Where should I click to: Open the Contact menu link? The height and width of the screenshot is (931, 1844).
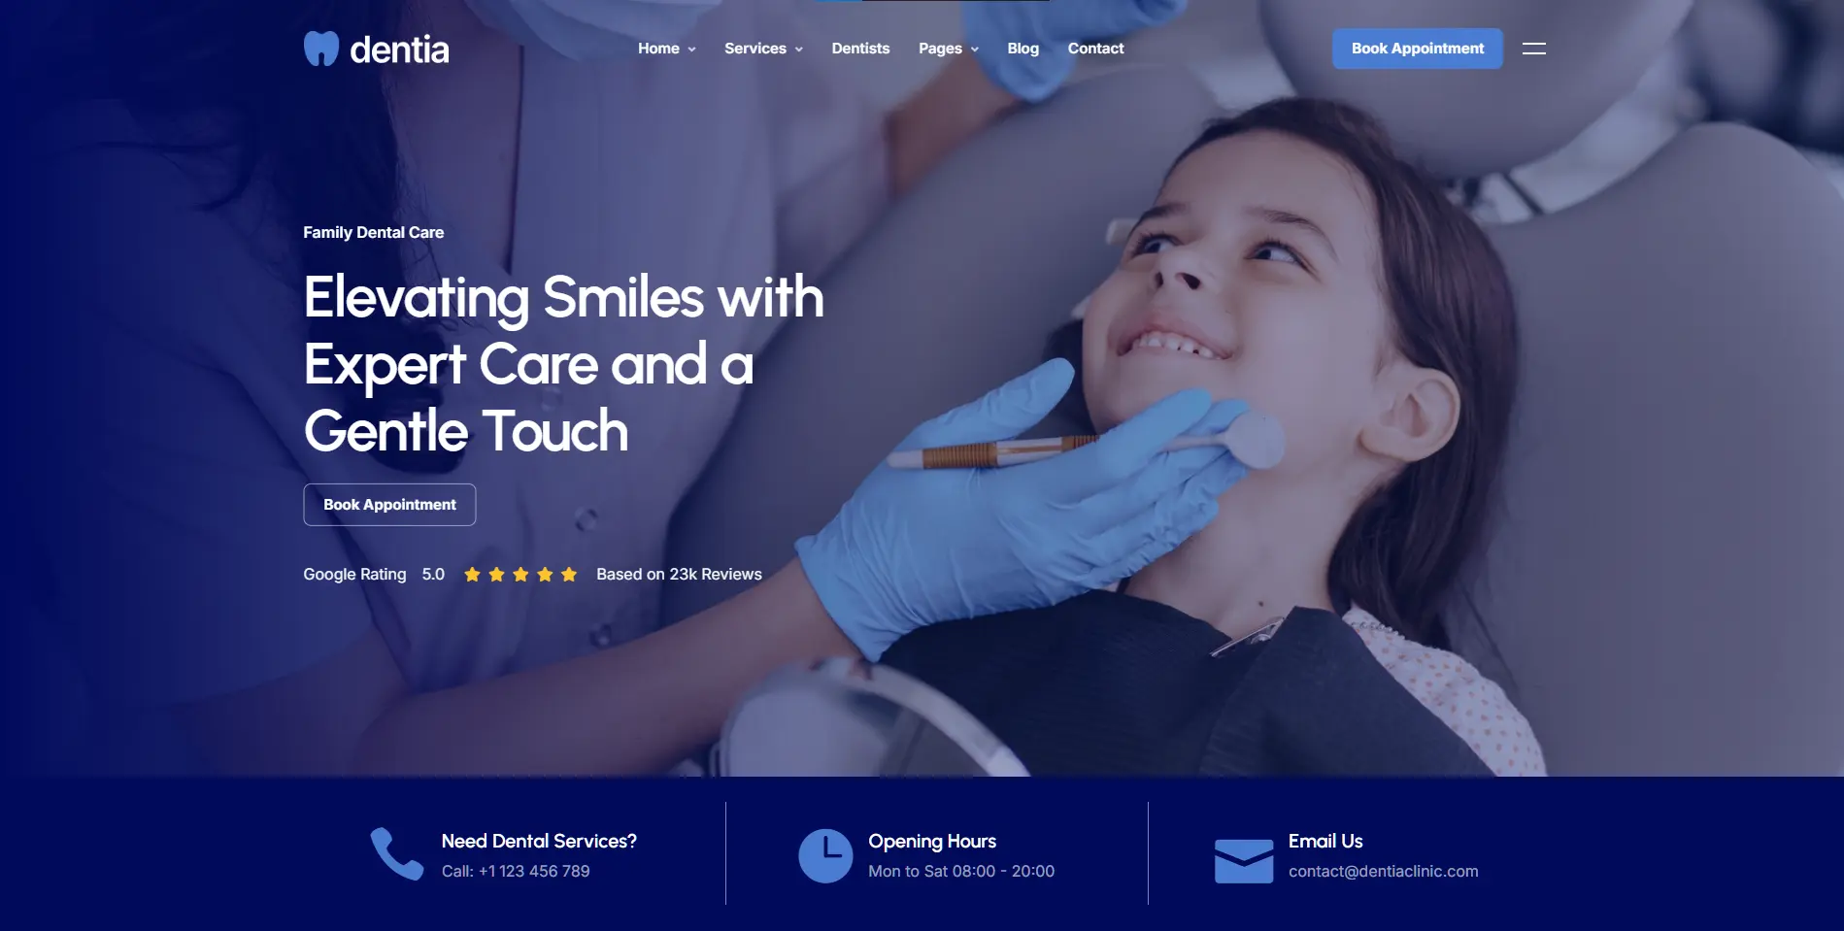(x=1095, y=49)
